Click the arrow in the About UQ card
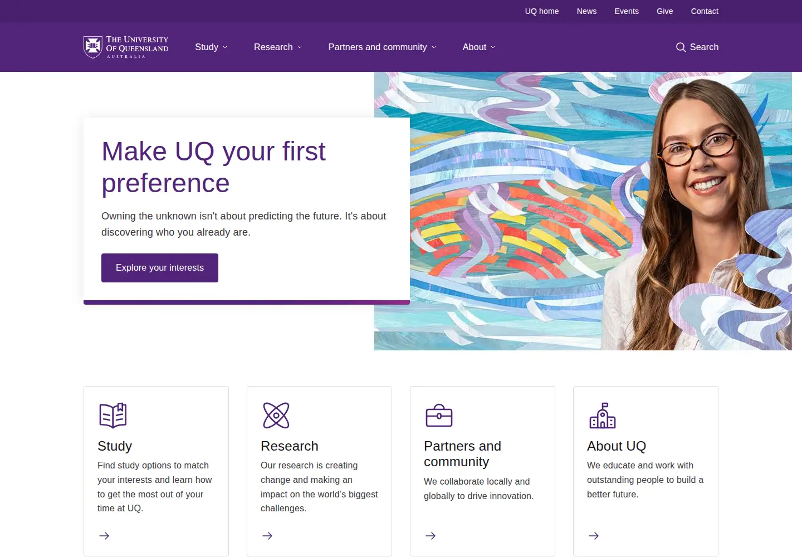 [x=594, y=536]
